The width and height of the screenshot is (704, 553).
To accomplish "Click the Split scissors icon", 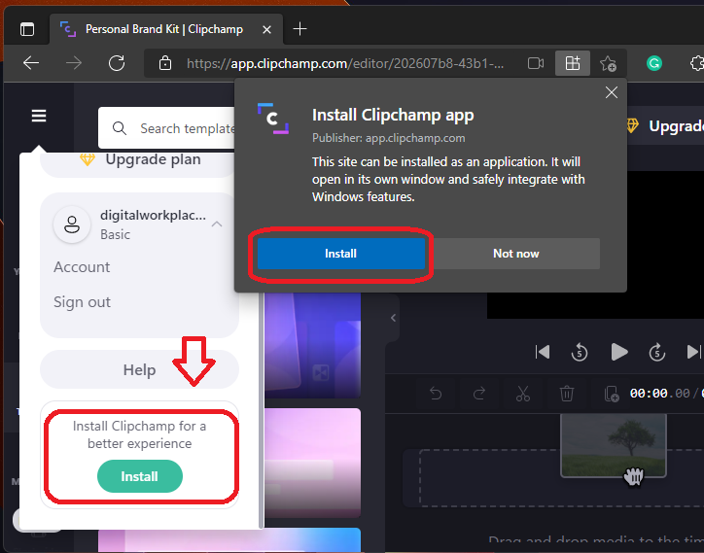I will click(x=522, y=394).
